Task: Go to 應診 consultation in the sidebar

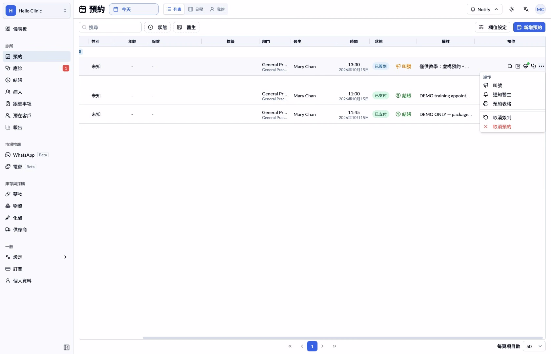Action: click(36, 68)
